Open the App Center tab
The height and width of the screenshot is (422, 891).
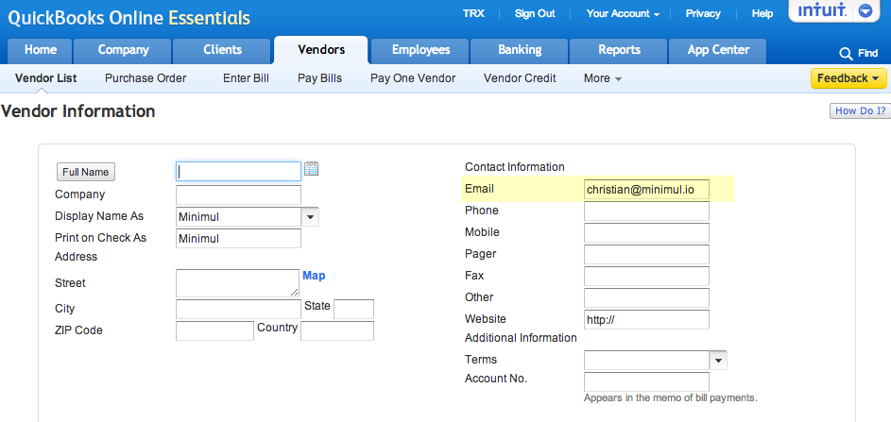[x=718, y=50]
